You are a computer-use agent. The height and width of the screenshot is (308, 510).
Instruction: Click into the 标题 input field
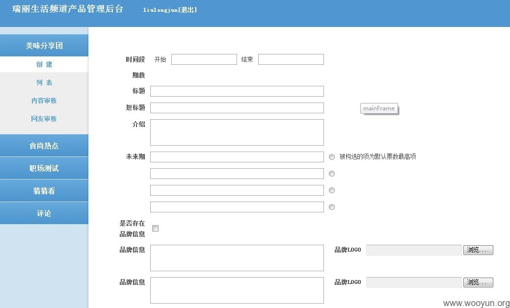pyautogui.click(x=237, y=91)
